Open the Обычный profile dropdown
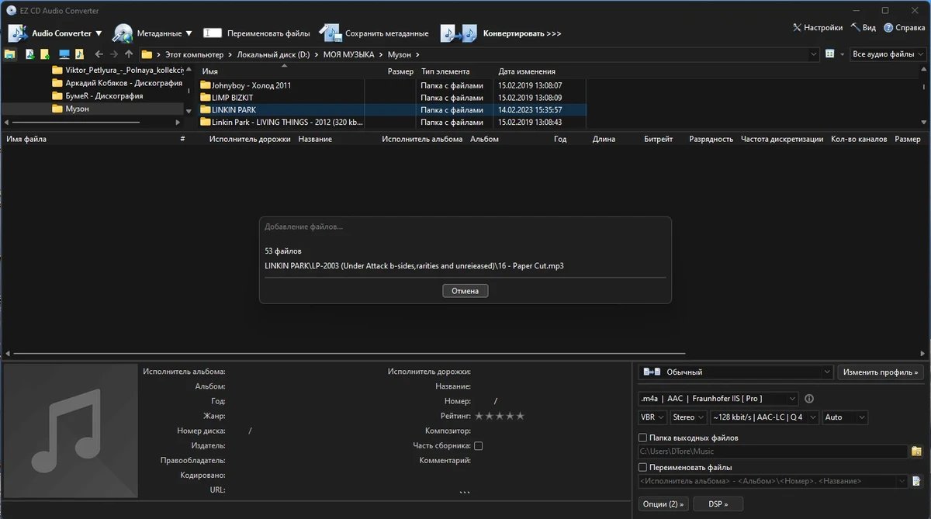The image size is (931, 519). [735, 372]
